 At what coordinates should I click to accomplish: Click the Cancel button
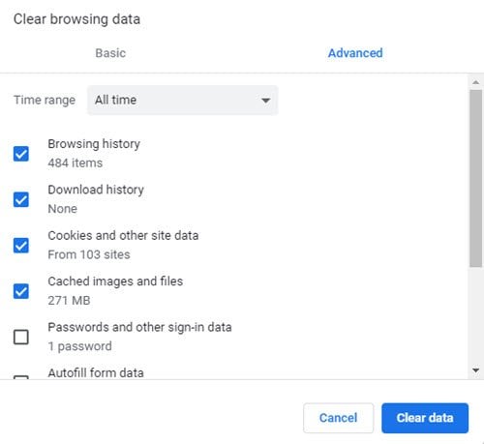tap(338, 418)
